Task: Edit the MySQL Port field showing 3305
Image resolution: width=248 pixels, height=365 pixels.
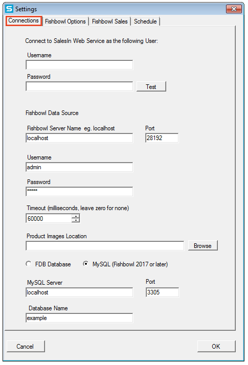Action: click(x=162, y=292)
